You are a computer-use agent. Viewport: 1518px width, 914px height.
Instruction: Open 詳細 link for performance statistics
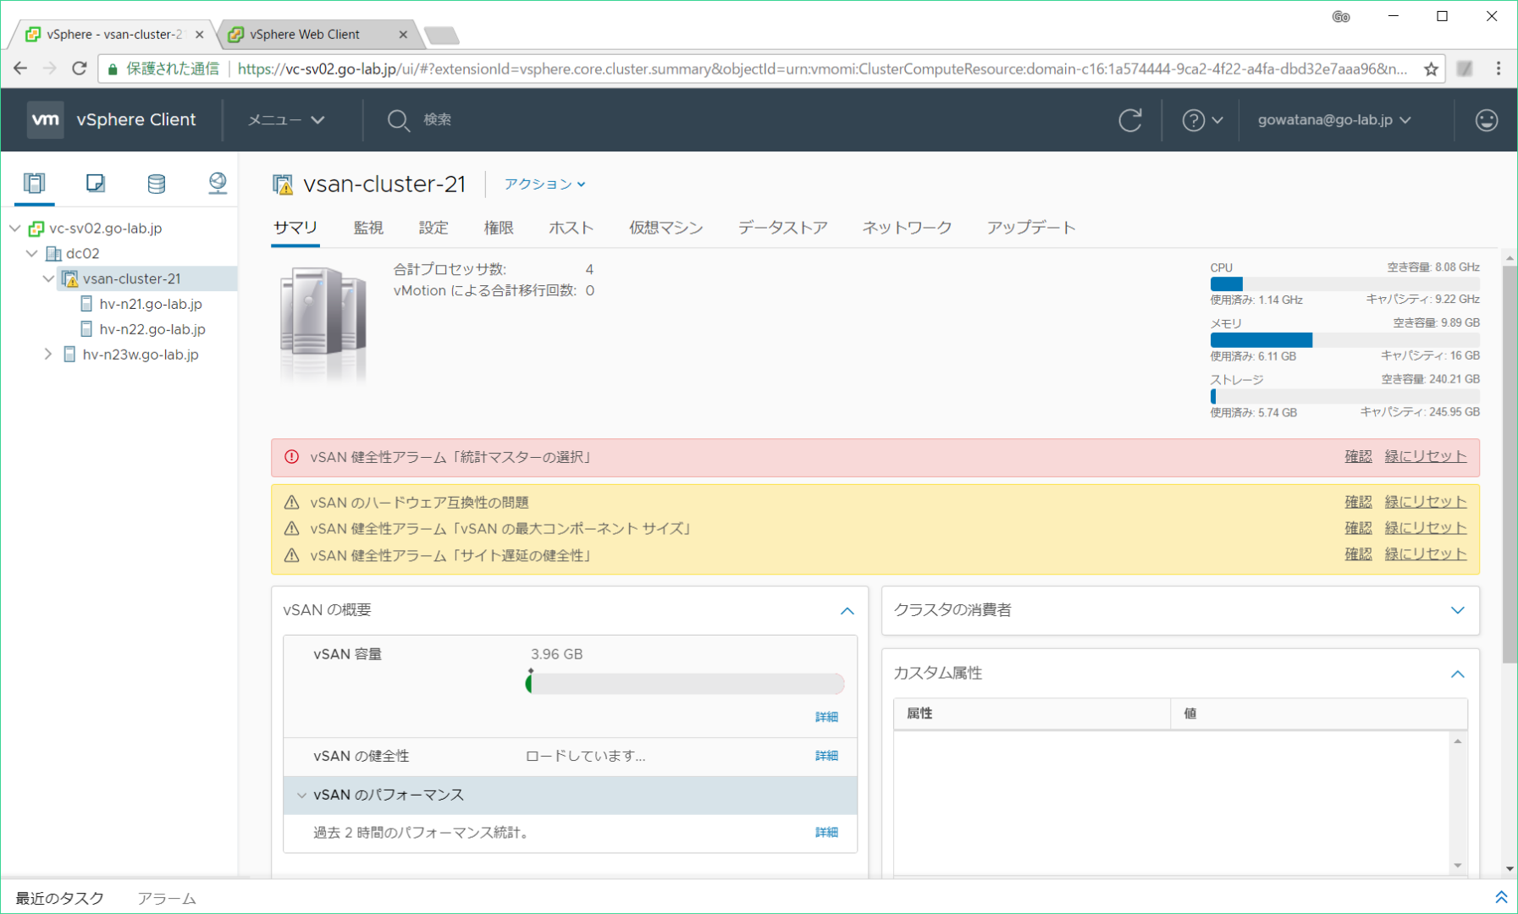[x=826, y=833]
